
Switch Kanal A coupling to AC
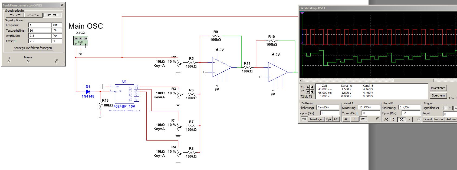point(346,119)
